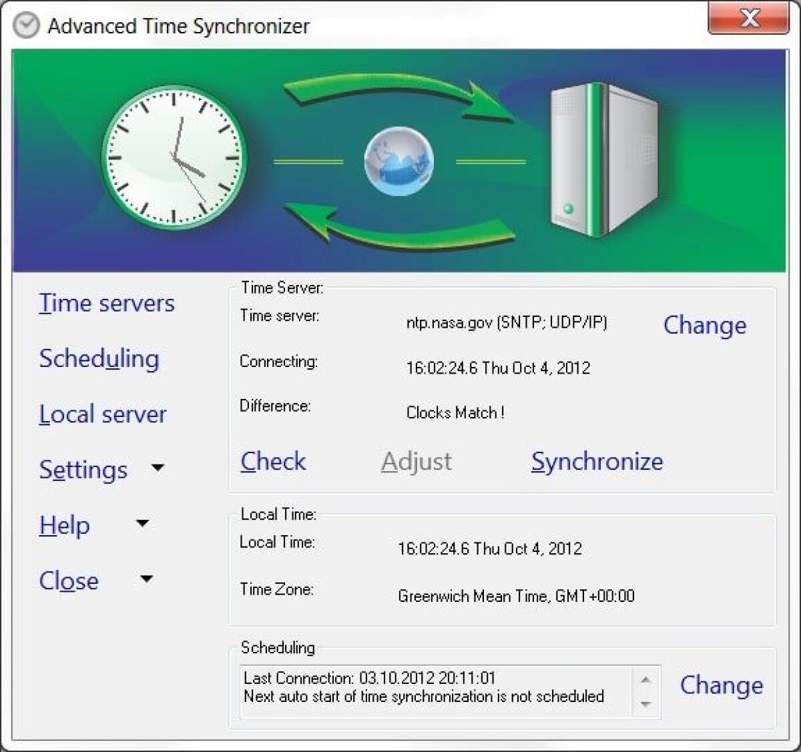Open the Close dropdown arrow
Screen dimensions: 801x752
pyautogui.click(x=146, y=579)
